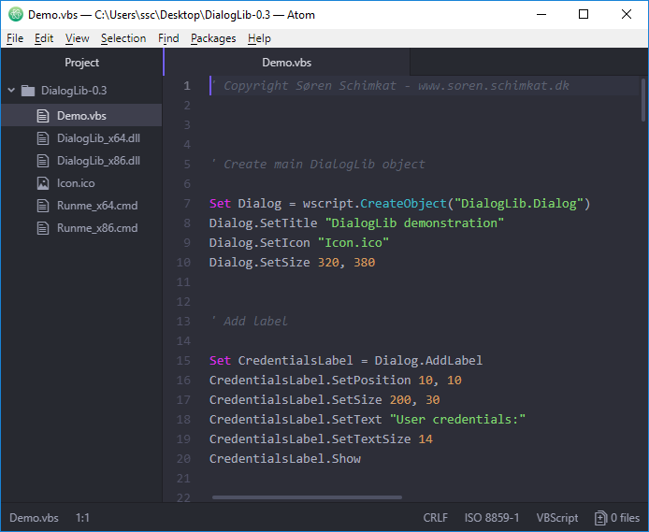Viewport: 649px width, 532px height.
Task: Open DialogLib_x64.dll in the tree
Action: (98, 138)
